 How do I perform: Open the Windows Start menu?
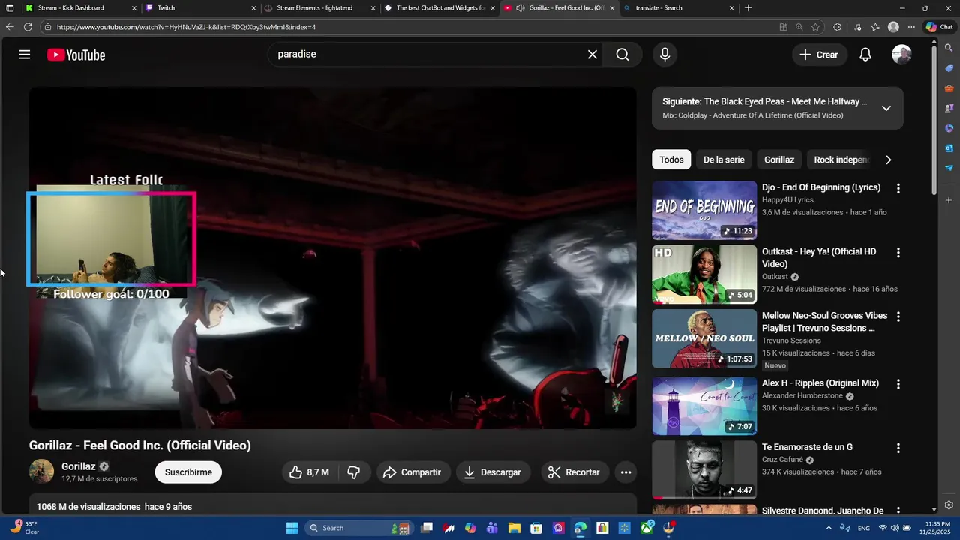(292, 528)
